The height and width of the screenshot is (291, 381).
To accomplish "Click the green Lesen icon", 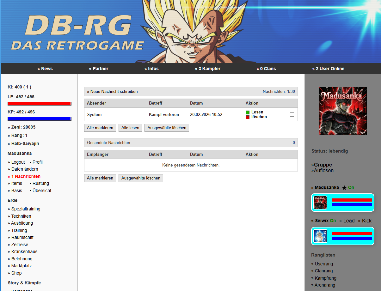I will click(248, 112).
